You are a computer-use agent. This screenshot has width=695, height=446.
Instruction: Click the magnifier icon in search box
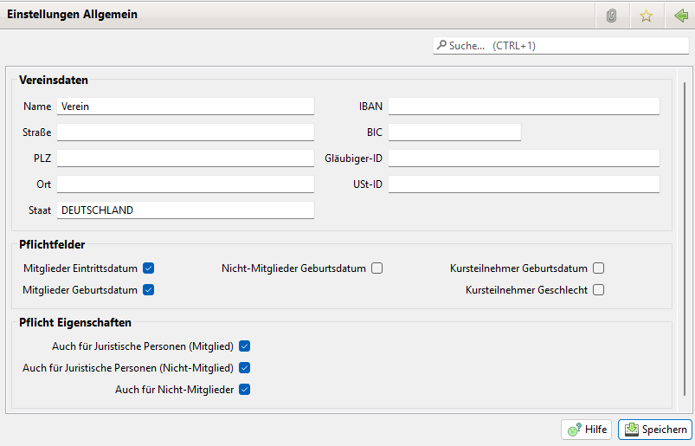441,45
